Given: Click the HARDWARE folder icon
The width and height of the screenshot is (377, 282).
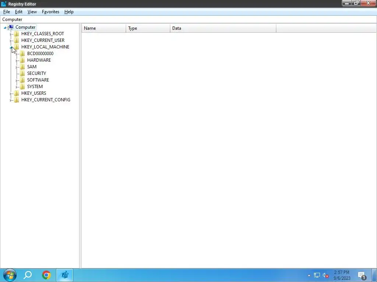Looking at the screenshot, I should 22,60.
